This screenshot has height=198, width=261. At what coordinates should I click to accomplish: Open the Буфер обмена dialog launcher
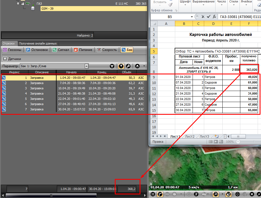point(176,11)
